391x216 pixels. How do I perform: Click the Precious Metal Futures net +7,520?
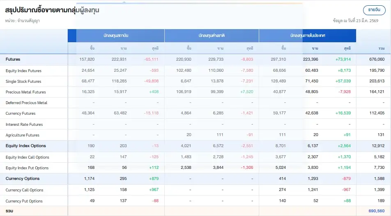click(x=246, y=92)
